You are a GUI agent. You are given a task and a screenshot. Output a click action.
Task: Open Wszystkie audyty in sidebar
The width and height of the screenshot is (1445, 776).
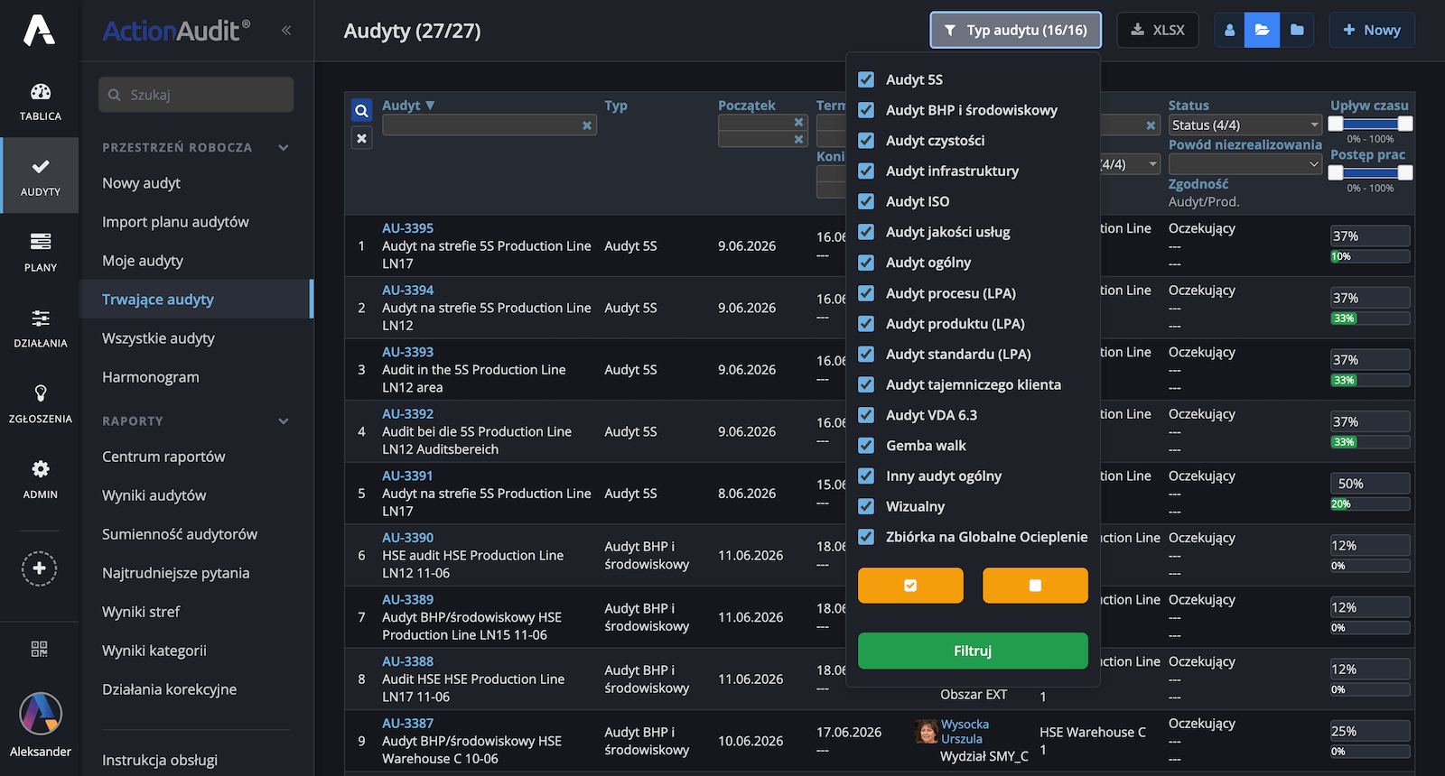[x=159, y=338]
